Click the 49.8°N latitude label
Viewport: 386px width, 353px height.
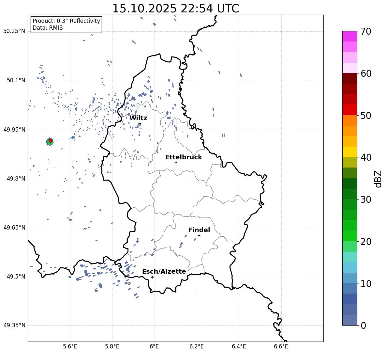(x=16, y=179)
